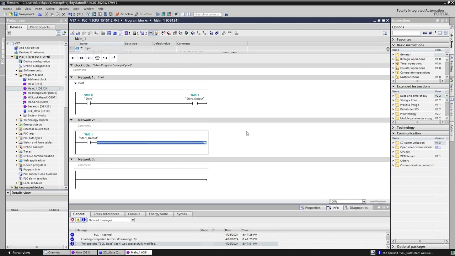Open a branch in the network
This screenshot has width=455, height=256.
[105, 58]
